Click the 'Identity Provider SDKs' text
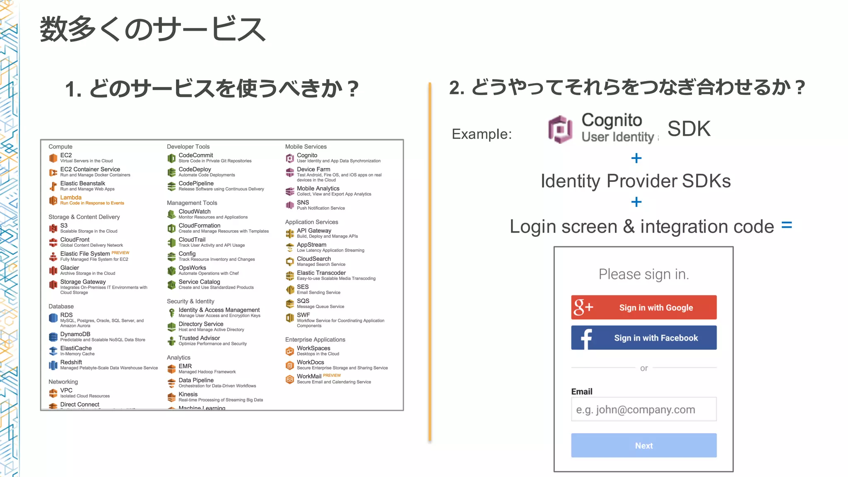This screenshot has width=848, height=477. click(x=636, y=181)
